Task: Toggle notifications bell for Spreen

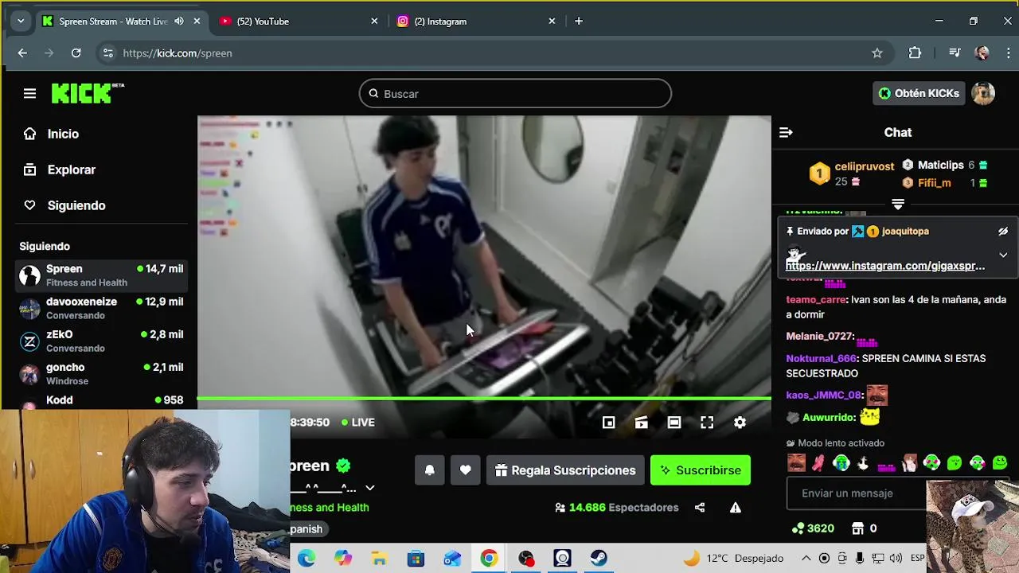Action: coord(429,470)
